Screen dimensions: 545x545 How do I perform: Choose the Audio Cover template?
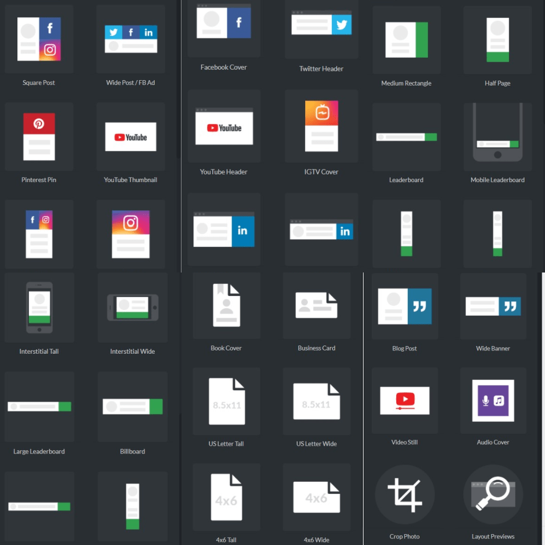pyautogui.click(x=493, y=401)
